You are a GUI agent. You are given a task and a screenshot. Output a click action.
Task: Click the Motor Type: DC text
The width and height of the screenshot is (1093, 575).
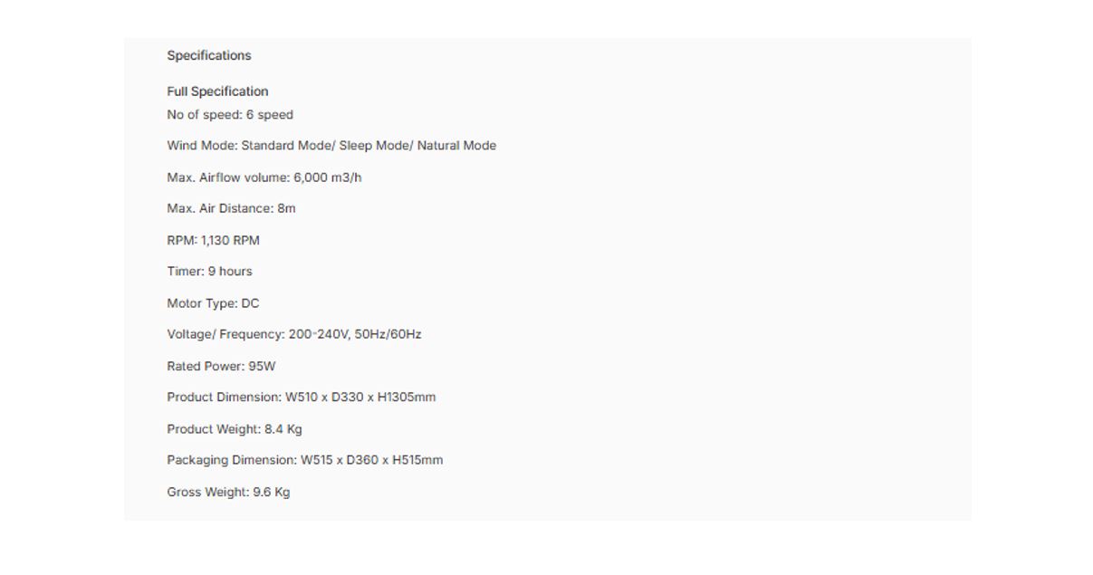pyautogui.click(x=213, y=303)
